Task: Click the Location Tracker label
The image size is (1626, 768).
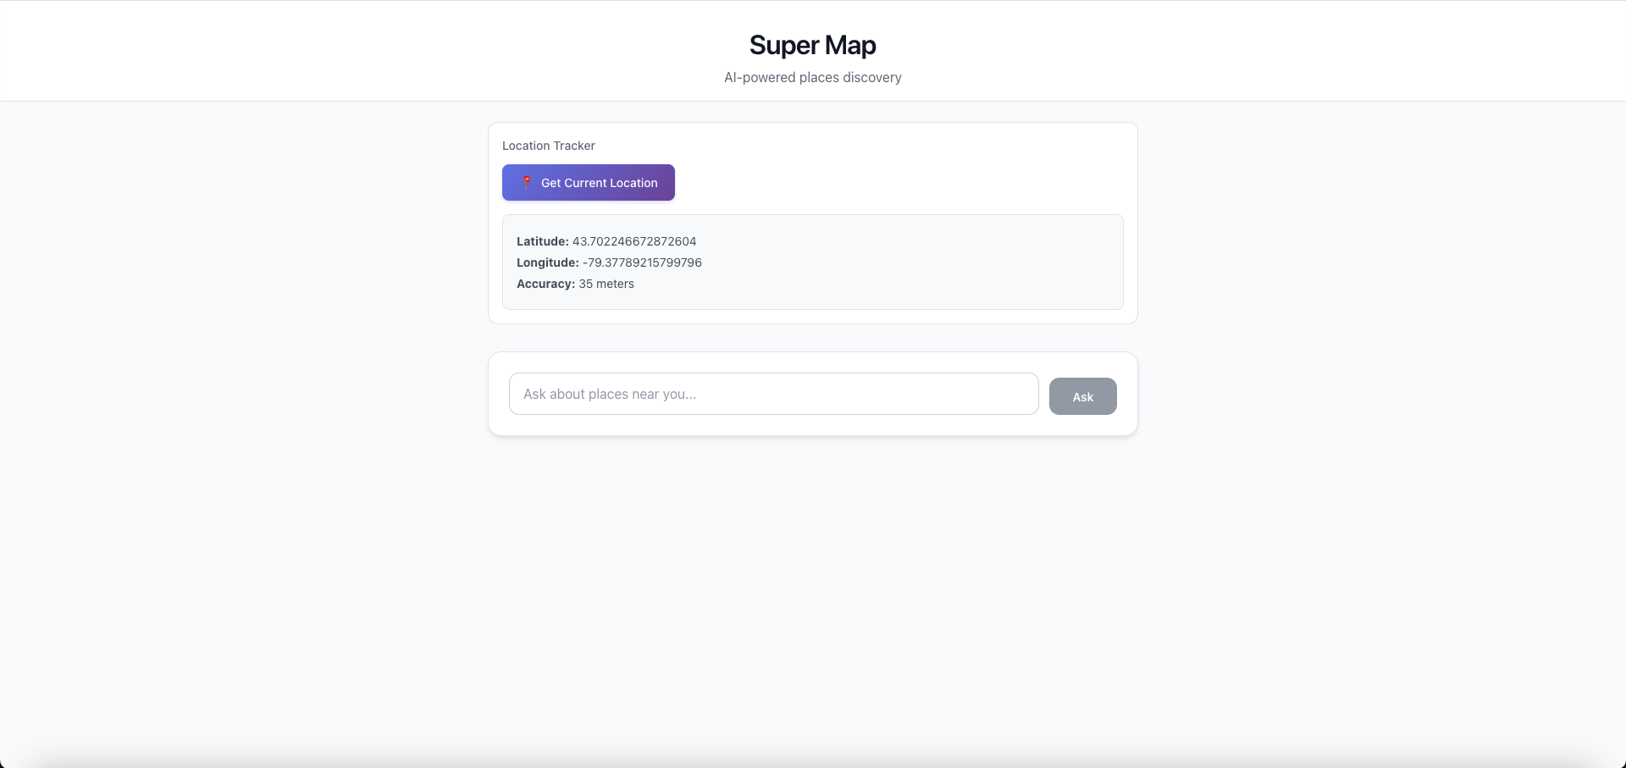Action: coord(548,145)
